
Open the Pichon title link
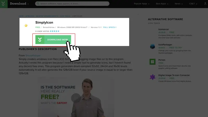click(162, 60)
